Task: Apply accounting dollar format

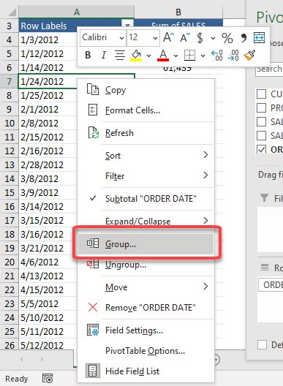Action: [200, 38]
